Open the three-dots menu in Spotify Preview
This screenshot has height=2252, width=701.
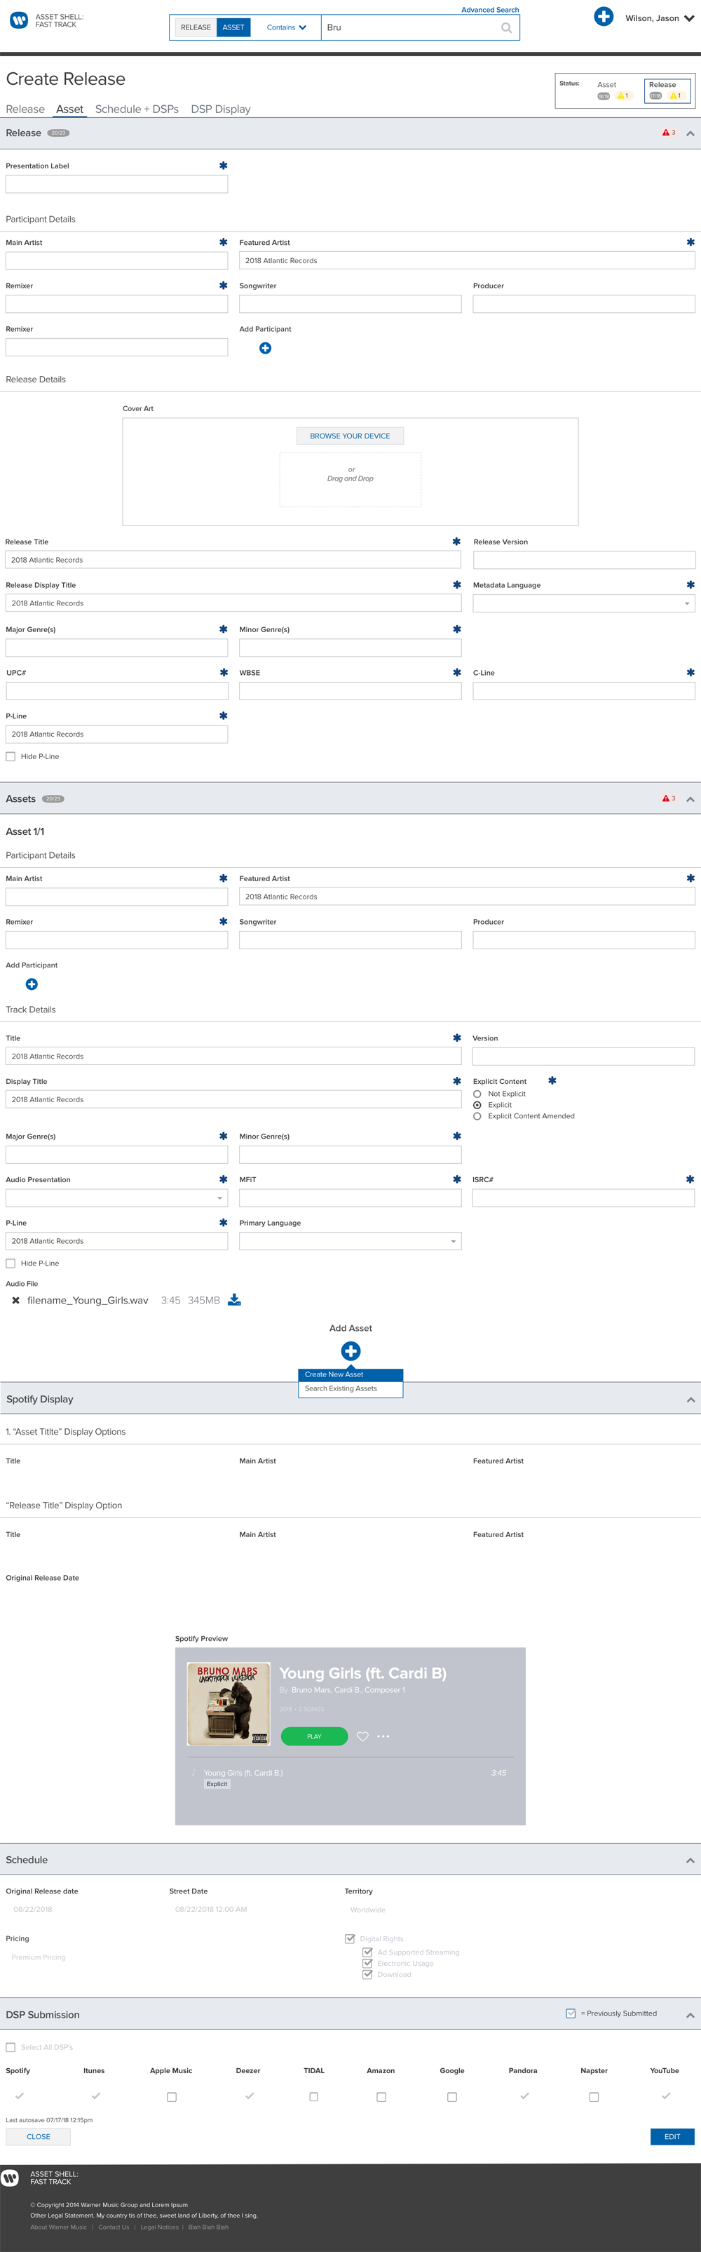pos(383,1736)
